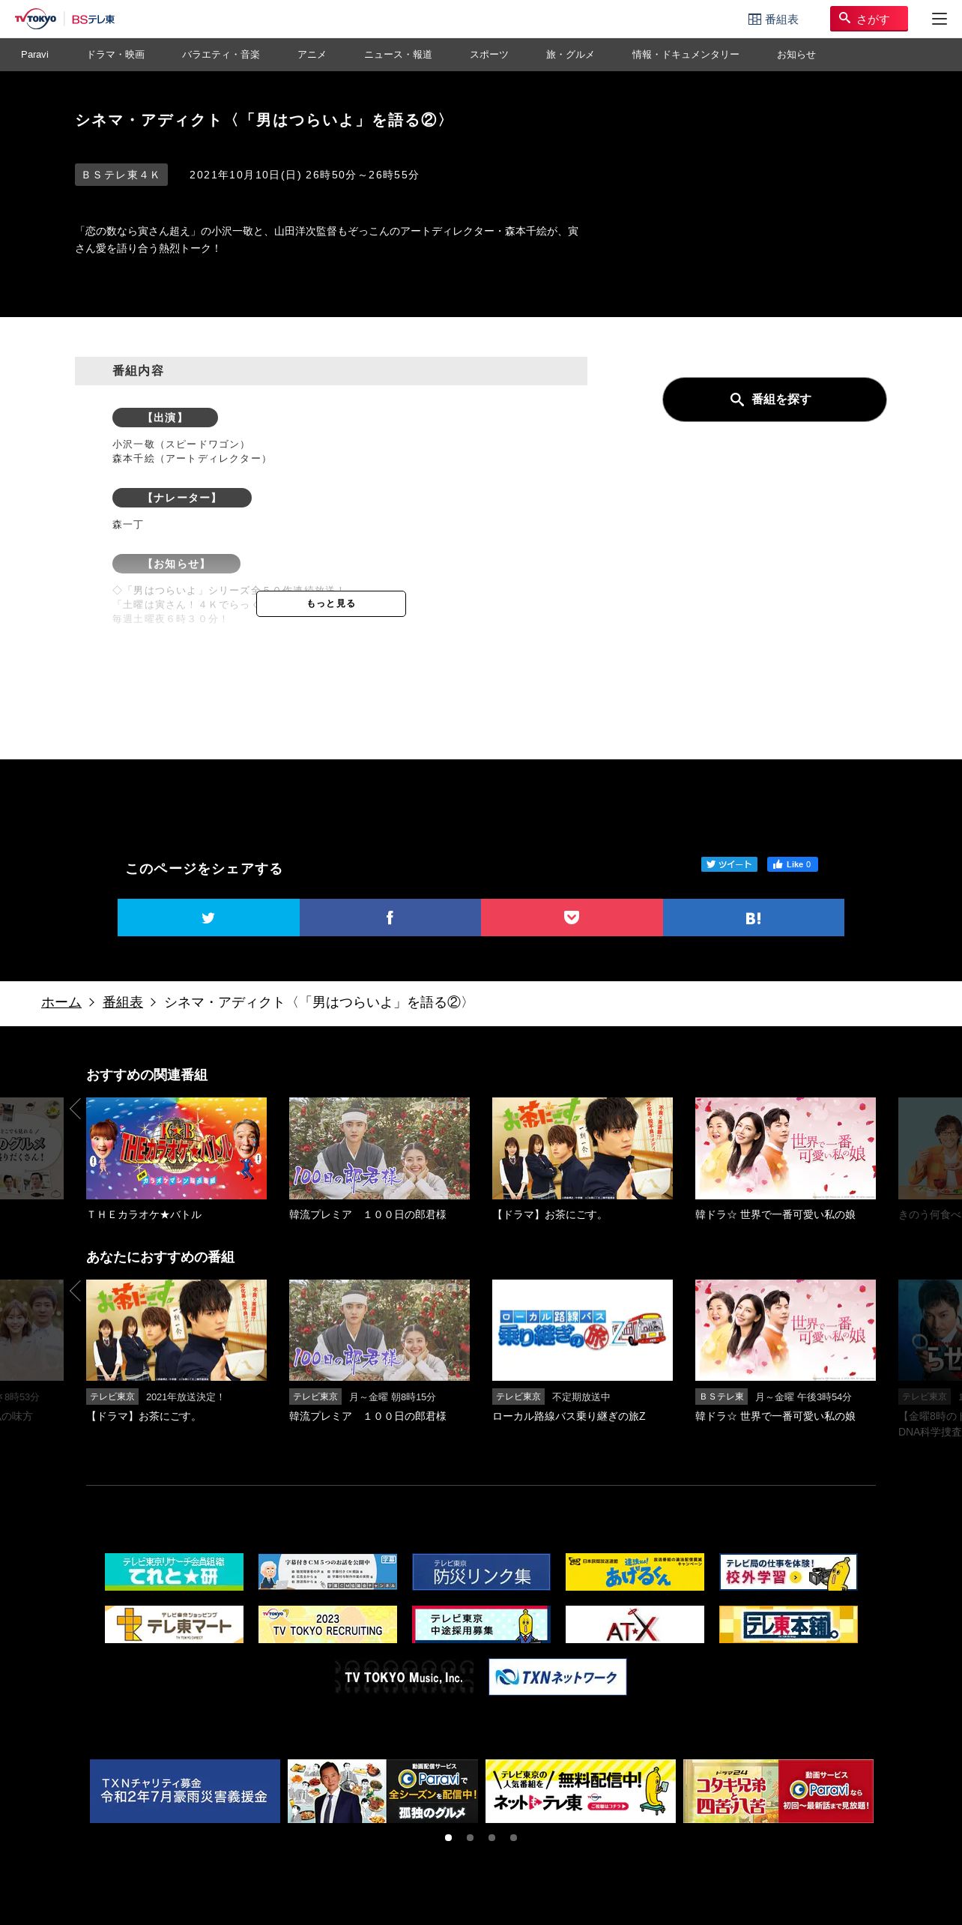The width and height of the screenshot is (962, 1925).
Task: Select お知らせ menu item
Action: pyautogui.click(x=796, y=55)
